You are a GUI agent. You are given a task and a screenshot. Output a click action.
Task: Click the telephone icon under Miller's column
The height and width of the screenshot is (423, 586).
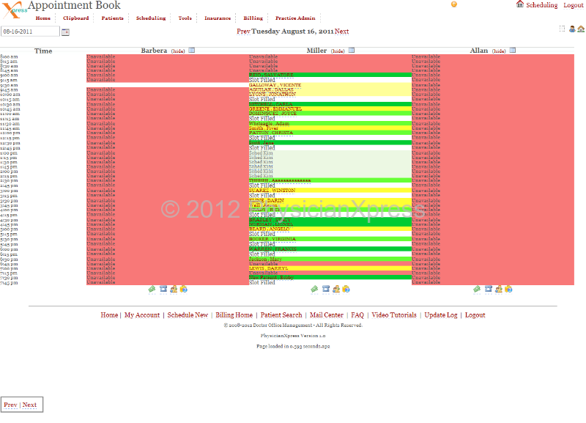[x=324, y=290]
